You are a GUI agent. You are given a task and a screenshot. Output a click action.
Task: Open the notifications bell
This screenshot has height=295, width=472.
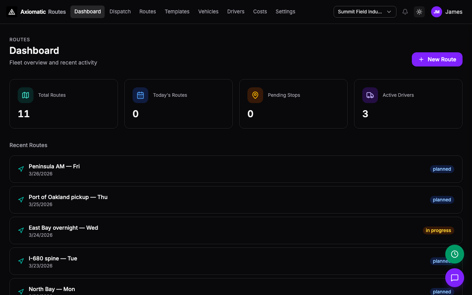click(x=405, y=12)
